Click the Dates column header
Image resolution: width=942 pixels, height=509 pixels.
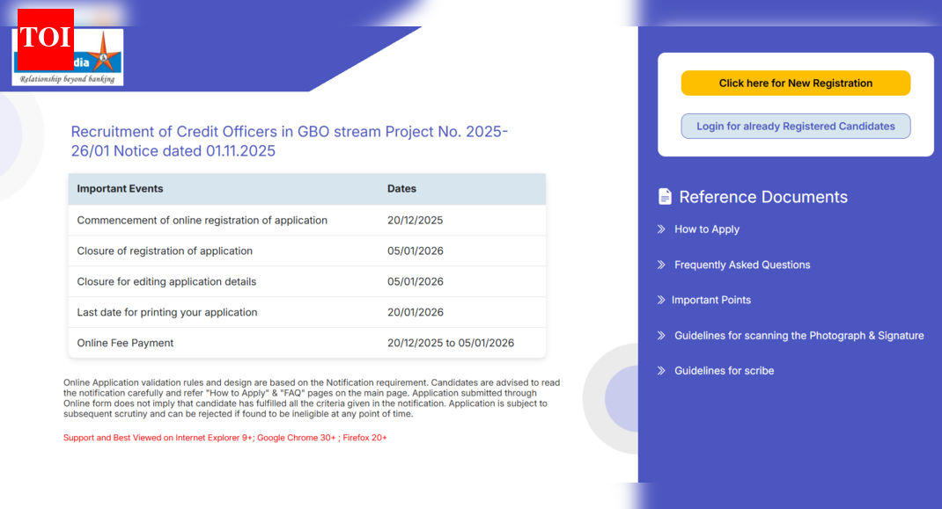tap(401, 188)
